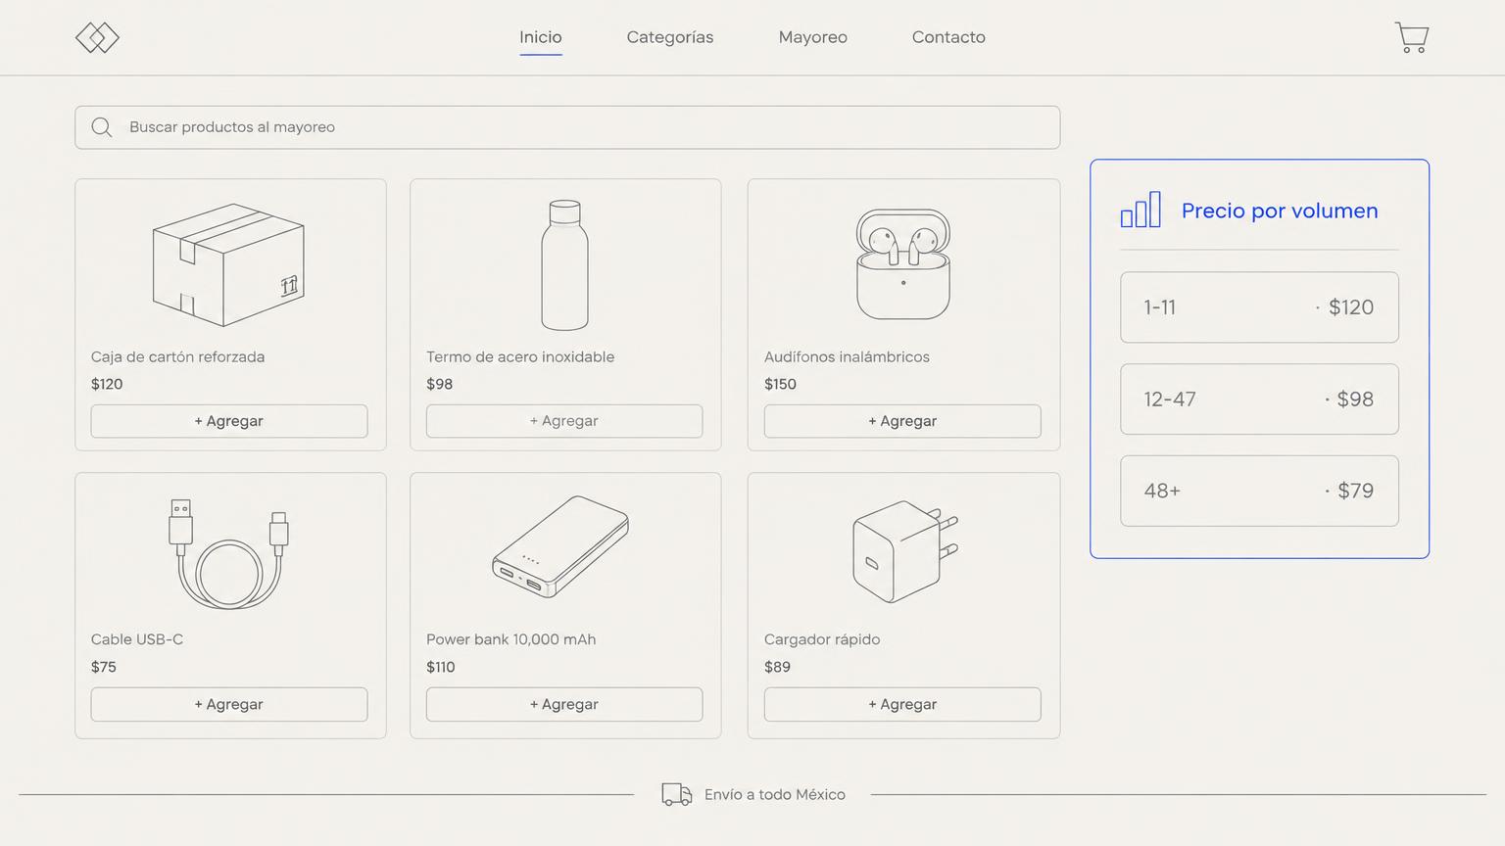
Task: Open the cardboard box product image
Action: point(228,264)
